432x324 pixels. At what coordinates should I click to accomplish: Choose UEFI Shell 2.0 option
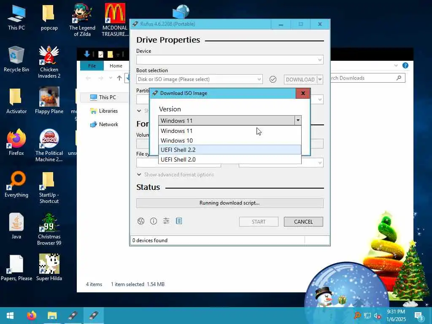click(230, 159)
